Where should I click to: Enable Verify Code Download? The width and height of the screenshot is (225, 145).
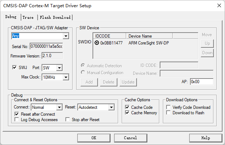[x=169, y=107]
